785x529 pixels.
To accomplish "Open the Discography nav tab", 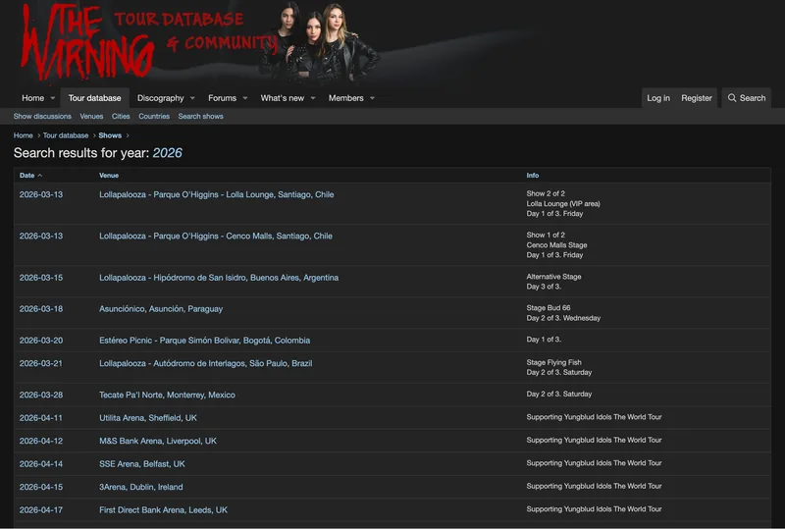I will tap(160, 98).
